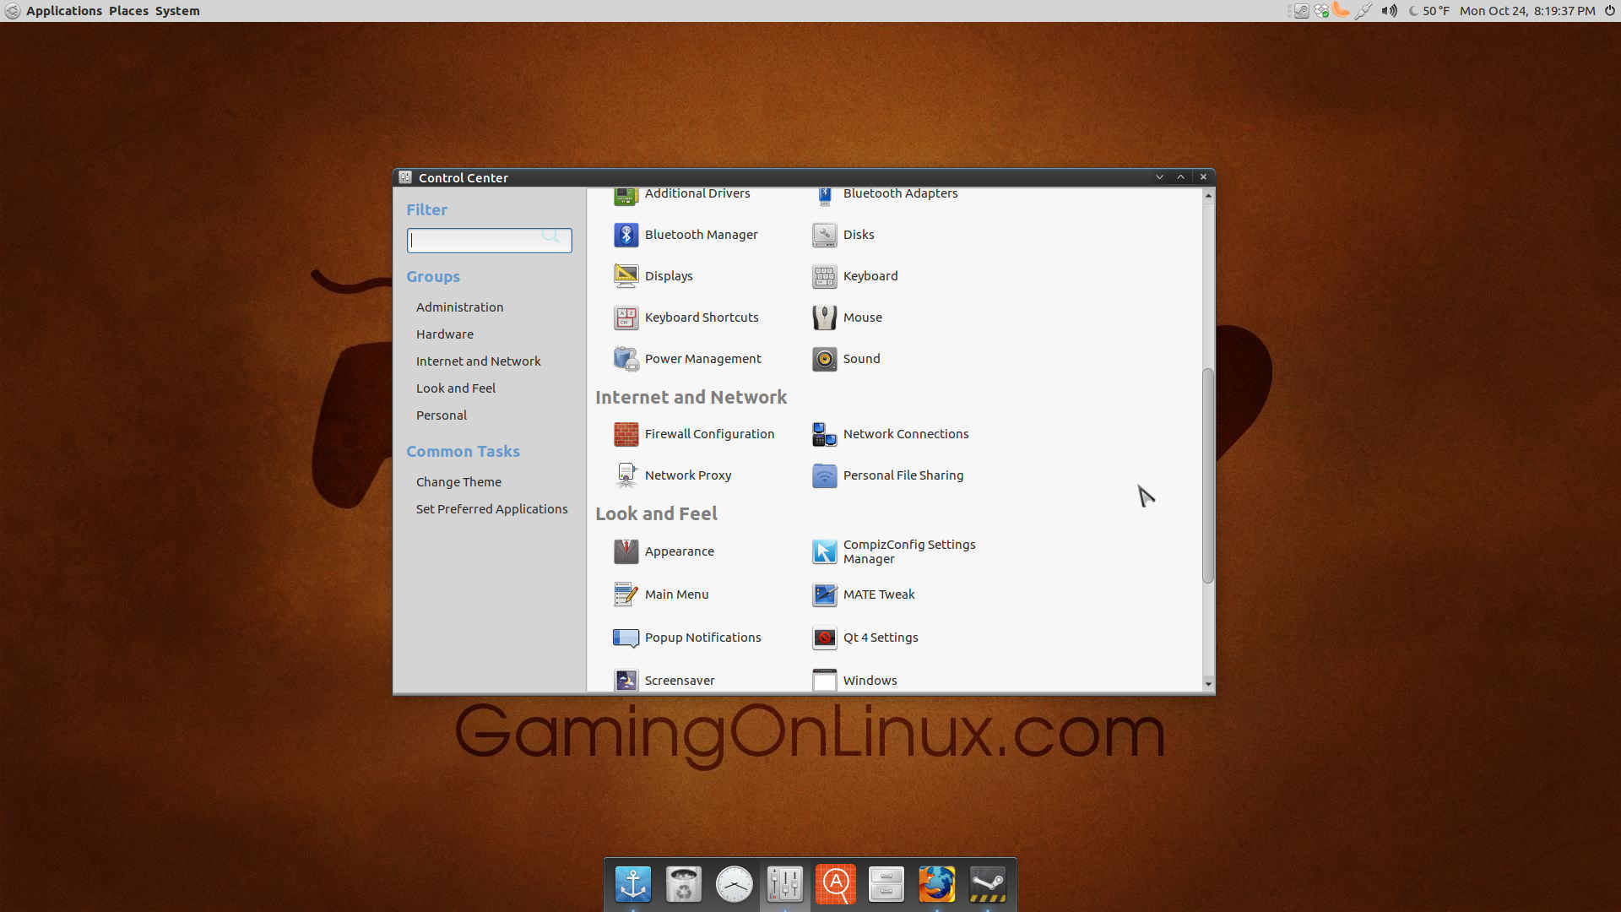Screen dimensions: 1621x912
Task: Open the System menu
Action: [177, 11]
